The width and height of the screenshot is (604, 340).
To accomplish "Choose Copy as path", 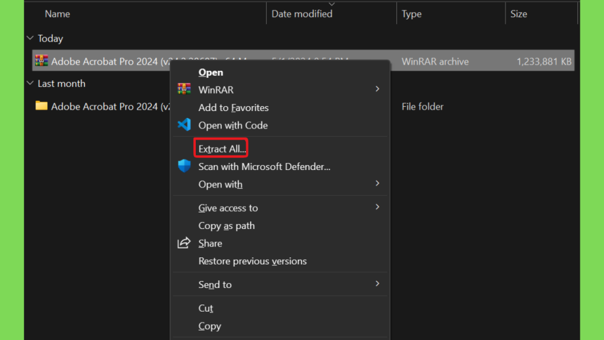I will tap(226, 225).
